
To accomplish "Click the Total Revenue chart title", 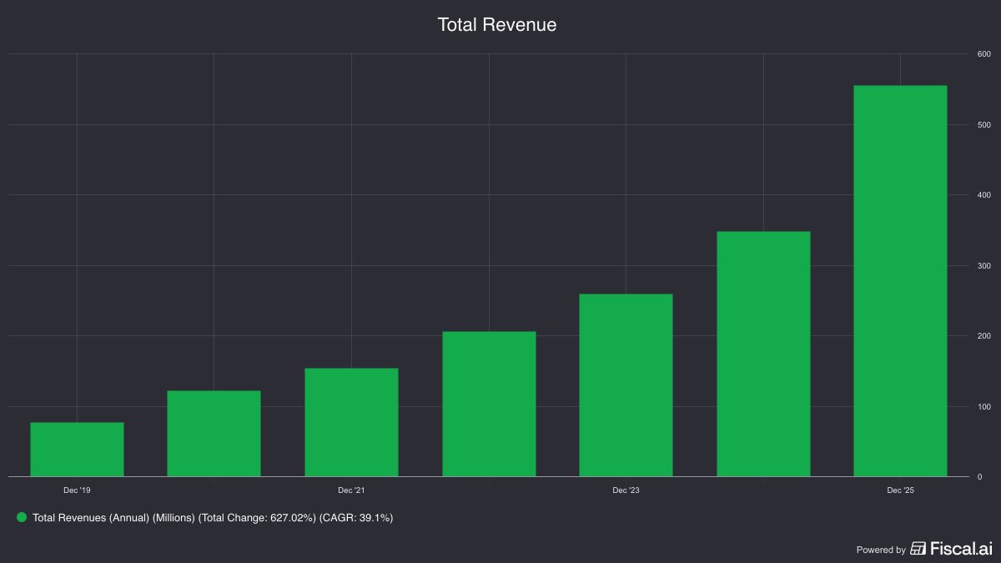I will click(497, 25).
